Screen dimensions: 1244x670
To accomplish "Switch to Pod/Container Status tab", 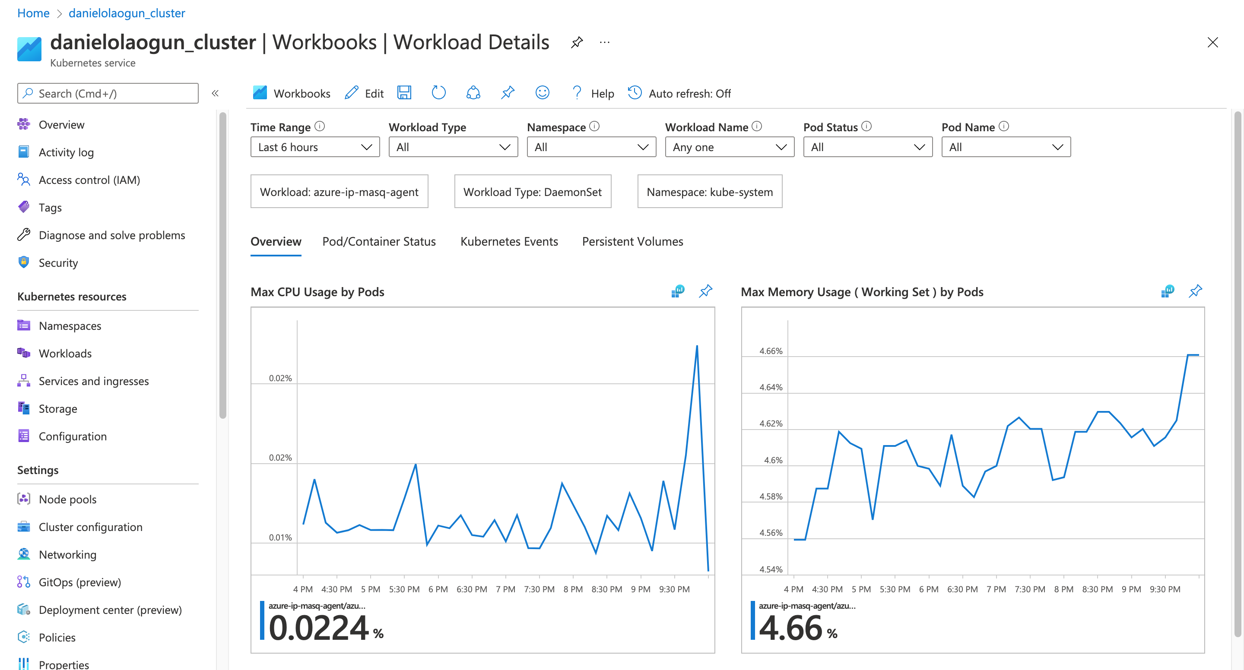I will pyautogui.click(x=379, y=241).
